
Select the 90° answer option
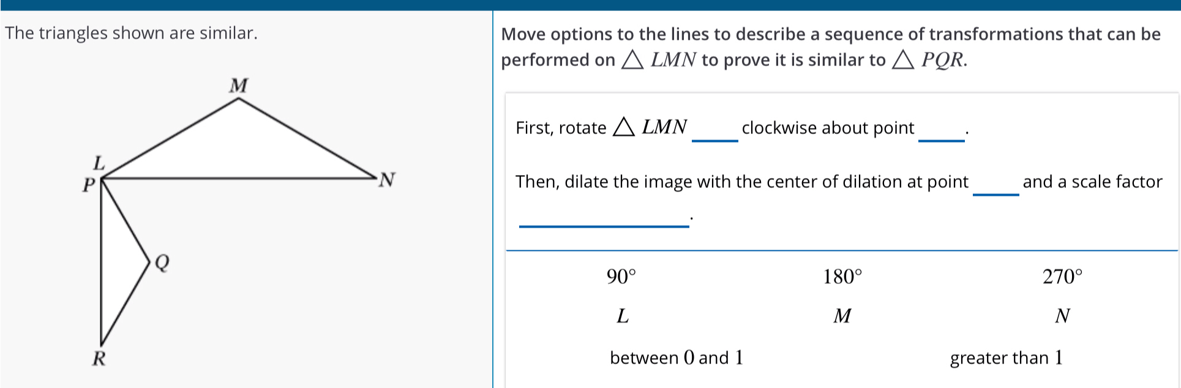pos(621,277)
